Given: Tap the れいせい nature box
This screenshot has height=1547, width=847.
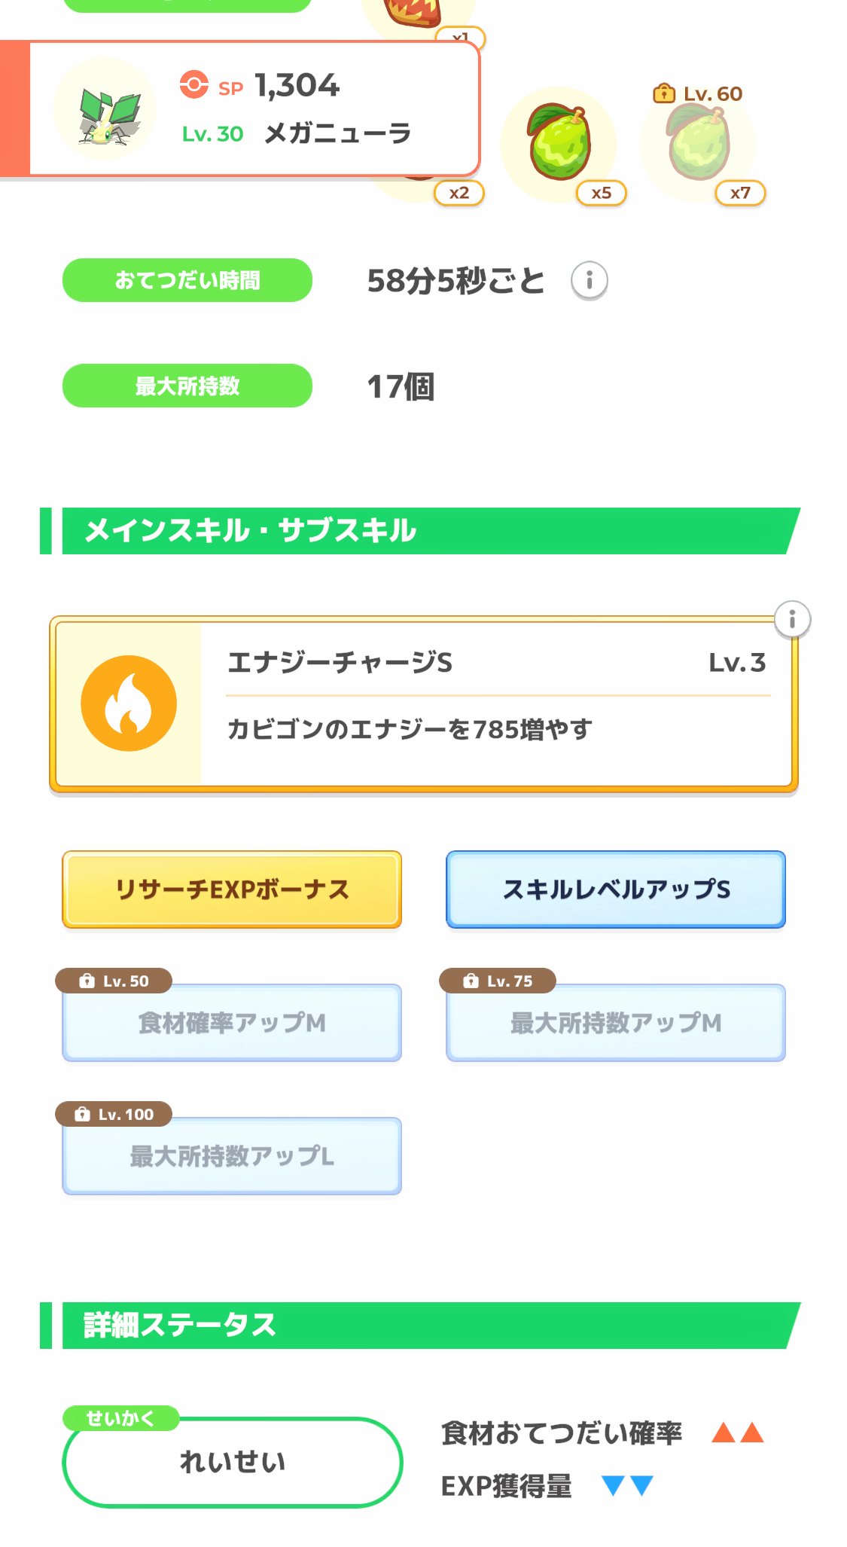Looking at the screenshot, I should click(x=233, y=1463).
